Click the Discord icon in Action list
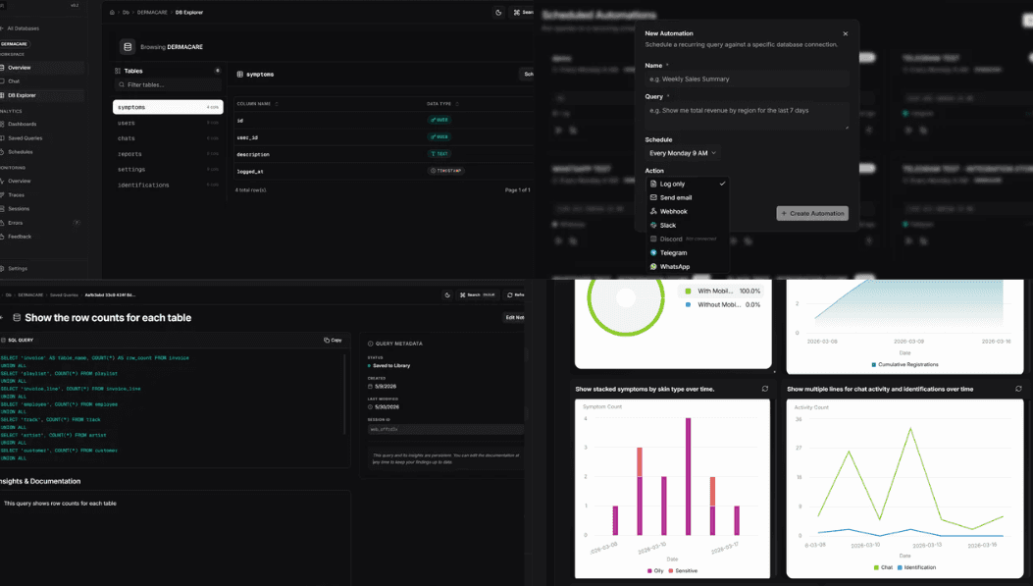Viewport: 1033px width, 586px height. [x=653, y=240]
